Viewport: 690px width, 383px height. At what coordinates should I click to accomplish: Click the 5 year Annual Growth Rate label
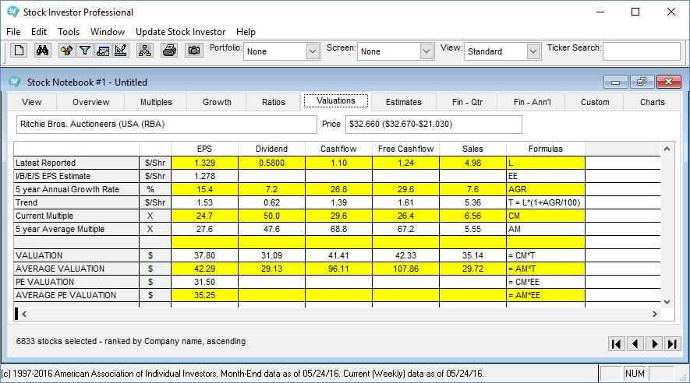pos(67,189)
